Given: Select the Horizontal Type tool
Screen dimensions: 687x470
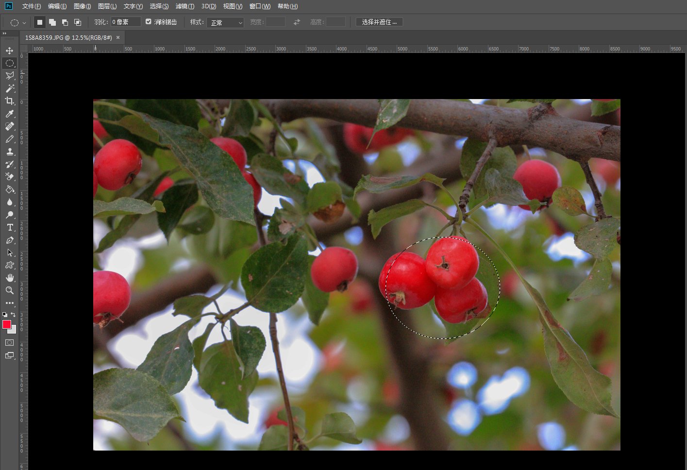Looking at the screenshot, I should (x=9, y=227).
